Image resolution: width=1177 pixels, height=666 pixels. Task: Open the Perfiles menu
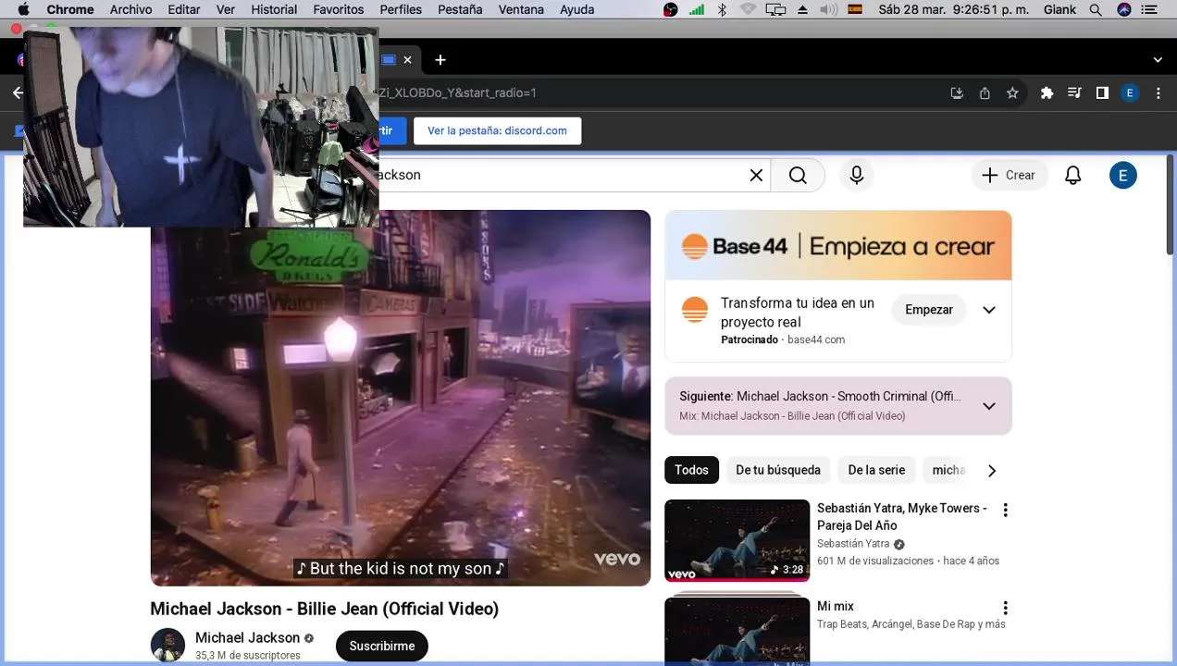(x=401, y=9)
